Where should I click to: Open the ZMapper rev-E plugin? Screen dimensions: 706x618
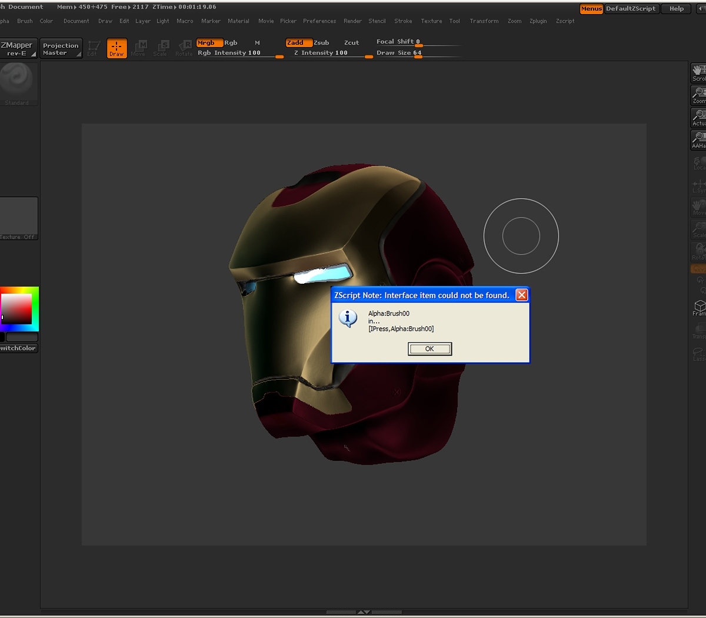point(18,48)
